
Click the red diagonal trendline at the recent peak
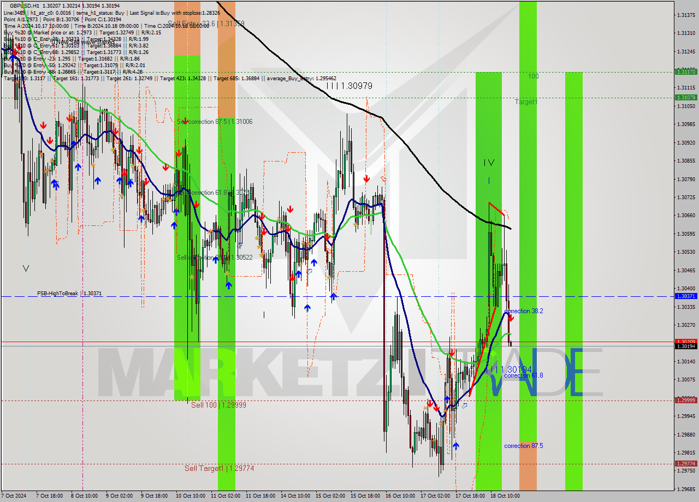tap(497, 208)
